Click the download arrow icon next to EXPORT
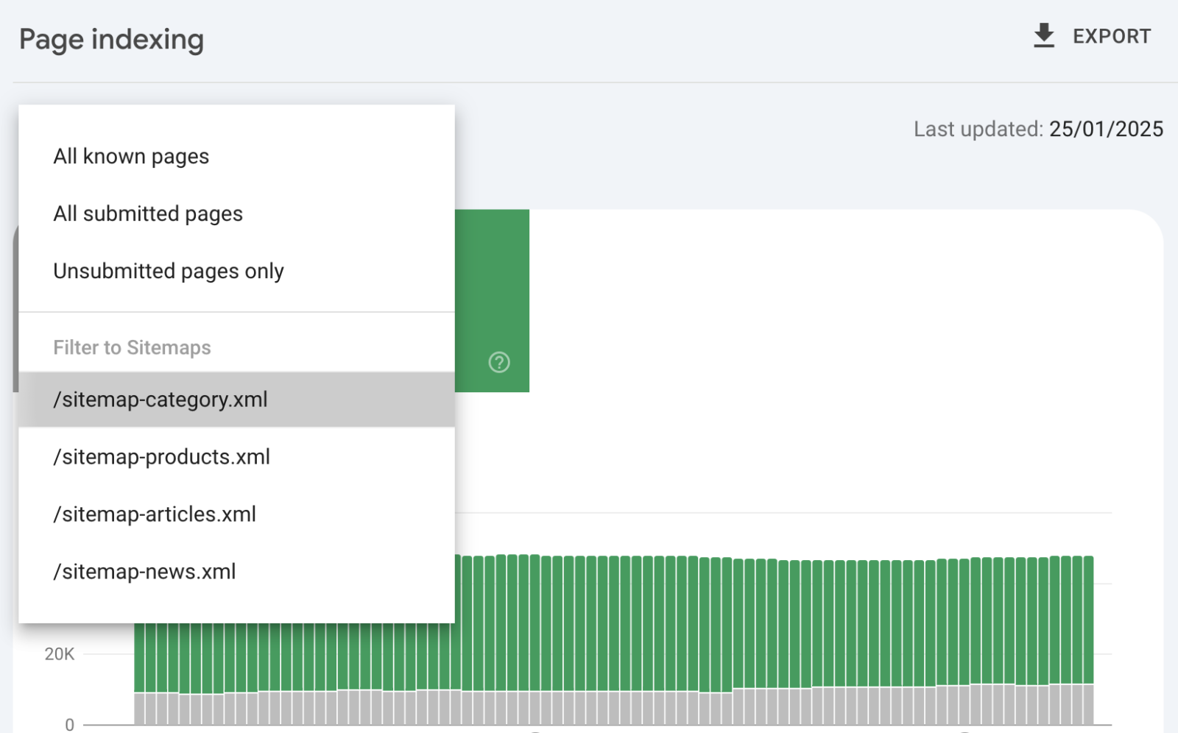 1043,34
